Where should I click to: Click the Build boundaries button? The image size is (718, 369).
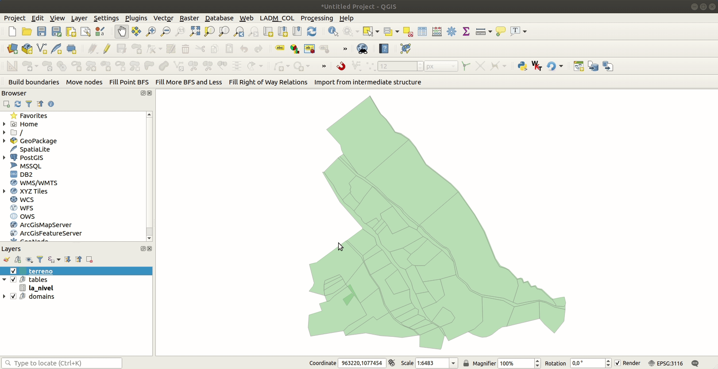[x=34, y=82]
